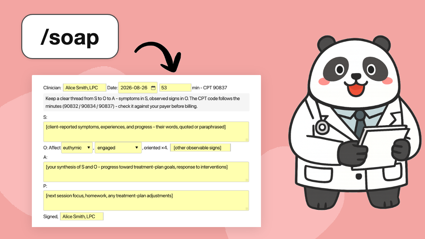Grab the resize handle of the P textarea
425x239 pixels.
[x=247, y=208]
